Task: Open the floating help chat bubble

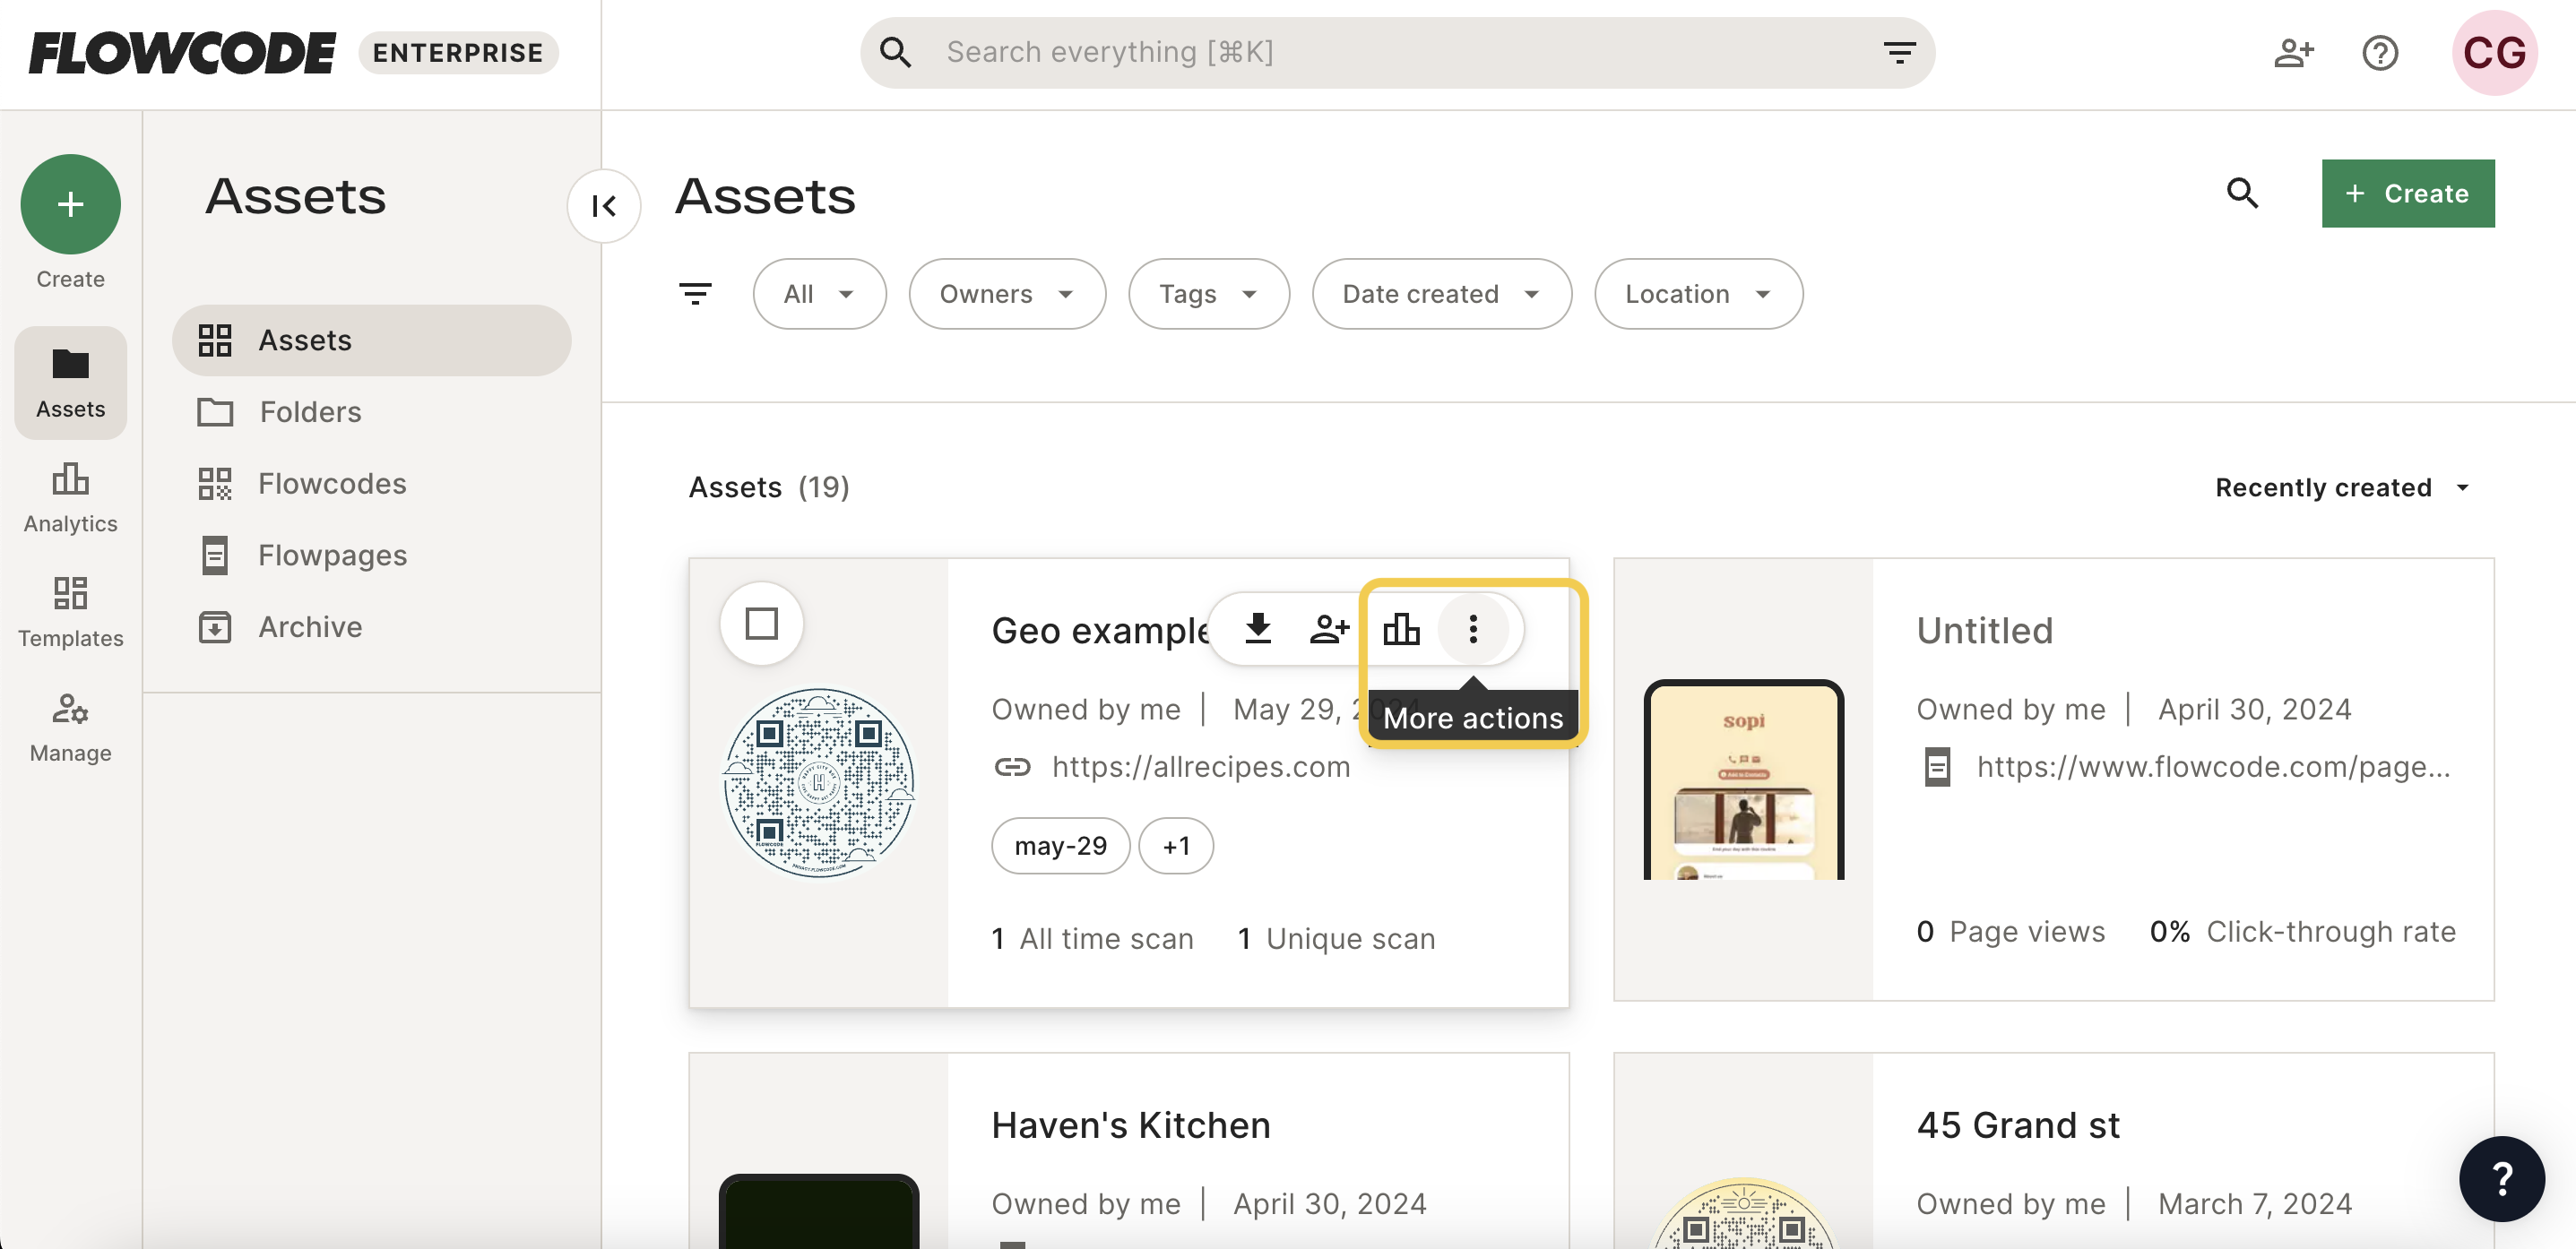Action: [x=2501, y=1179]
